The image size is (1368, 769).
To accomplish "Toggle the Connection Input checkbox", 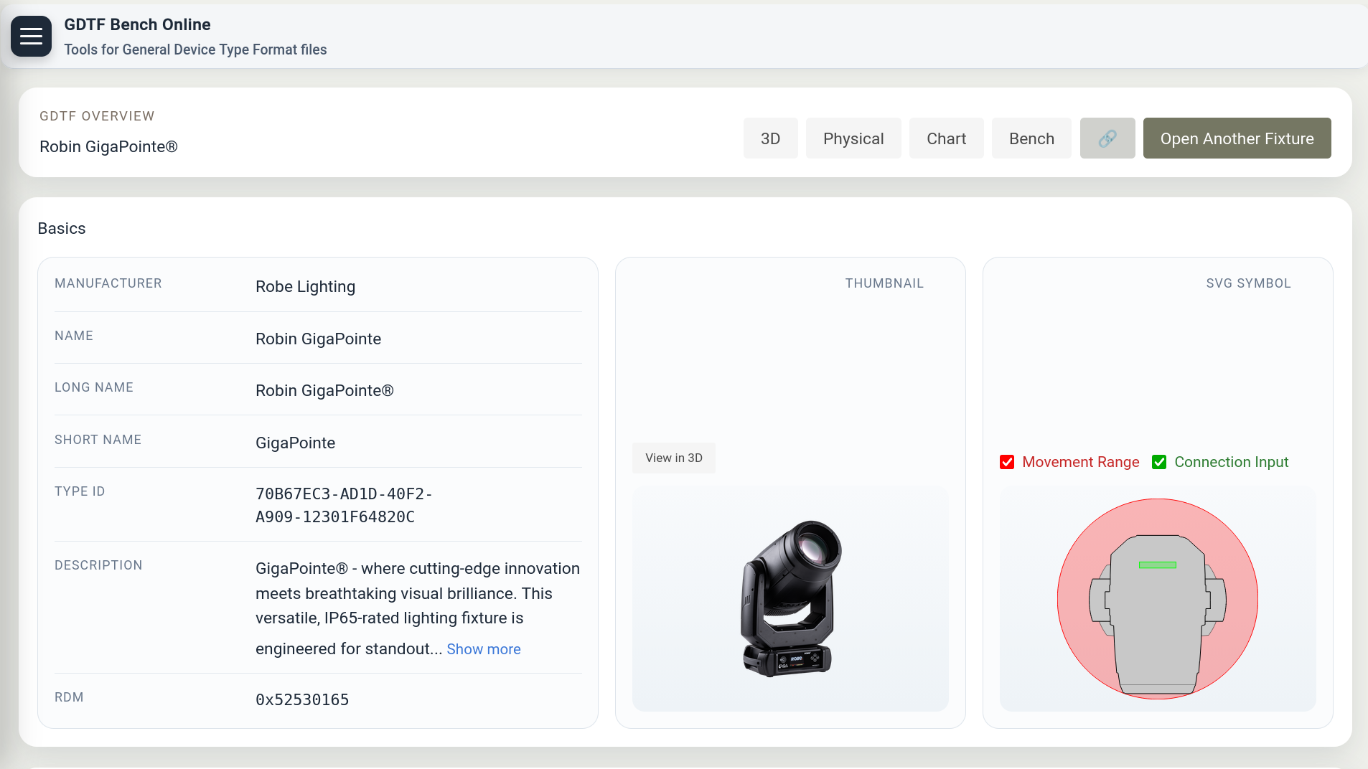I will [1158, 462].
